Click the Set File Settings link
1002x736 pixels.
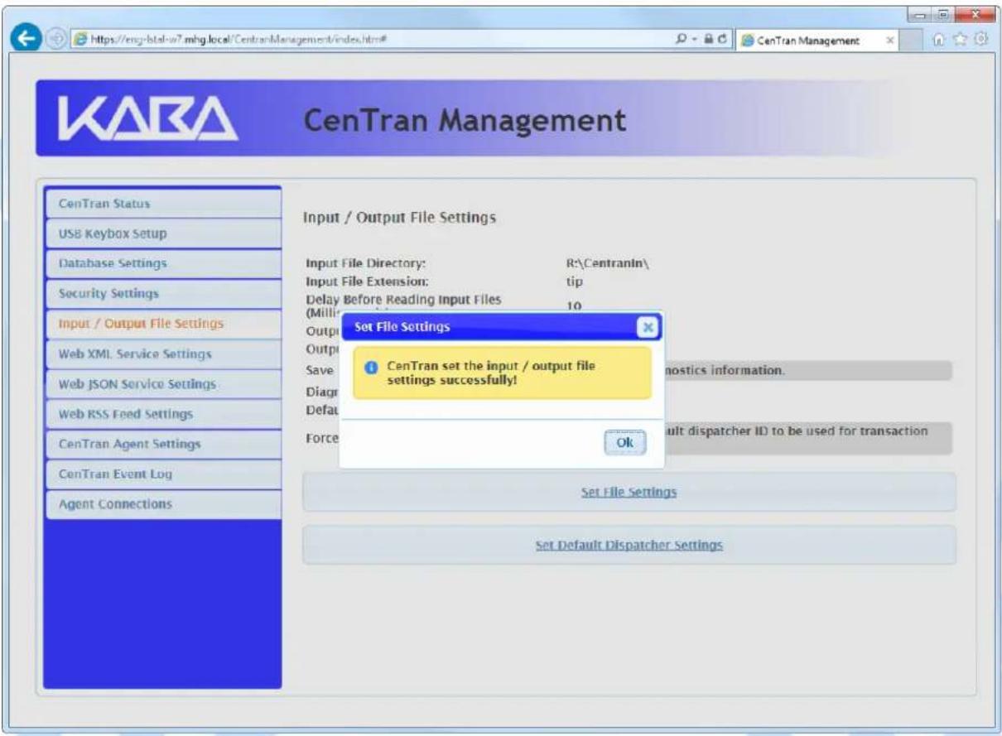pos(629,492)
